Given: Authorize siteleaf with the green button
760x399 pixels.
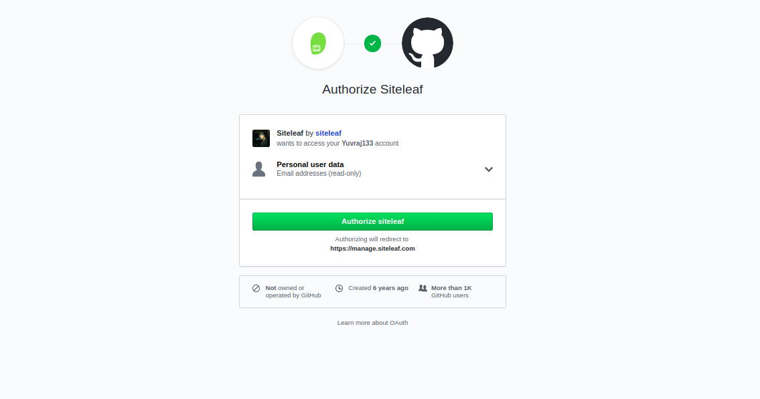Looking at the screenshot, I should click(x=372, y=221).
